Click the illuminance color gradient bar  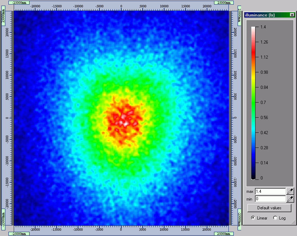(x=253, y=103)
